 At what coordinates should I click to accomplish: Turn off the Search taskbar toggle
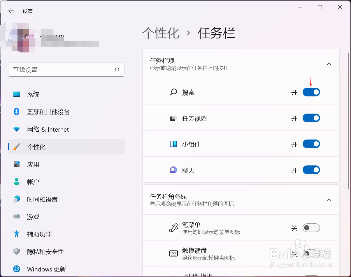(311, 92)
